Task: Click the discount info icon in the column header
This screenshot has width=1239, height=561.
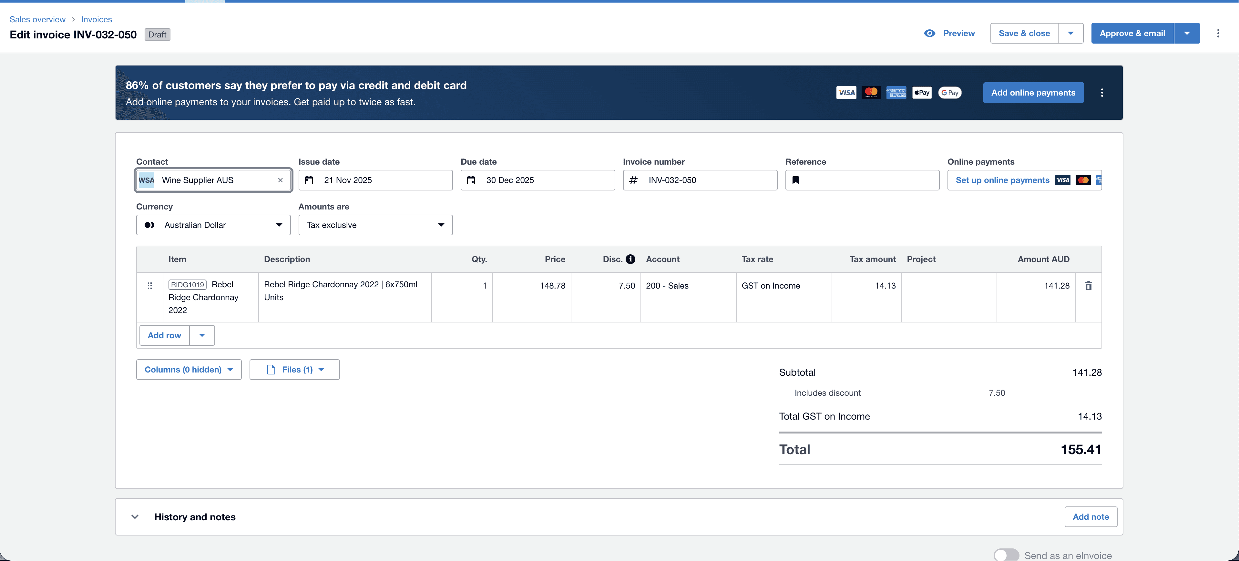Action: coord(630,259)
